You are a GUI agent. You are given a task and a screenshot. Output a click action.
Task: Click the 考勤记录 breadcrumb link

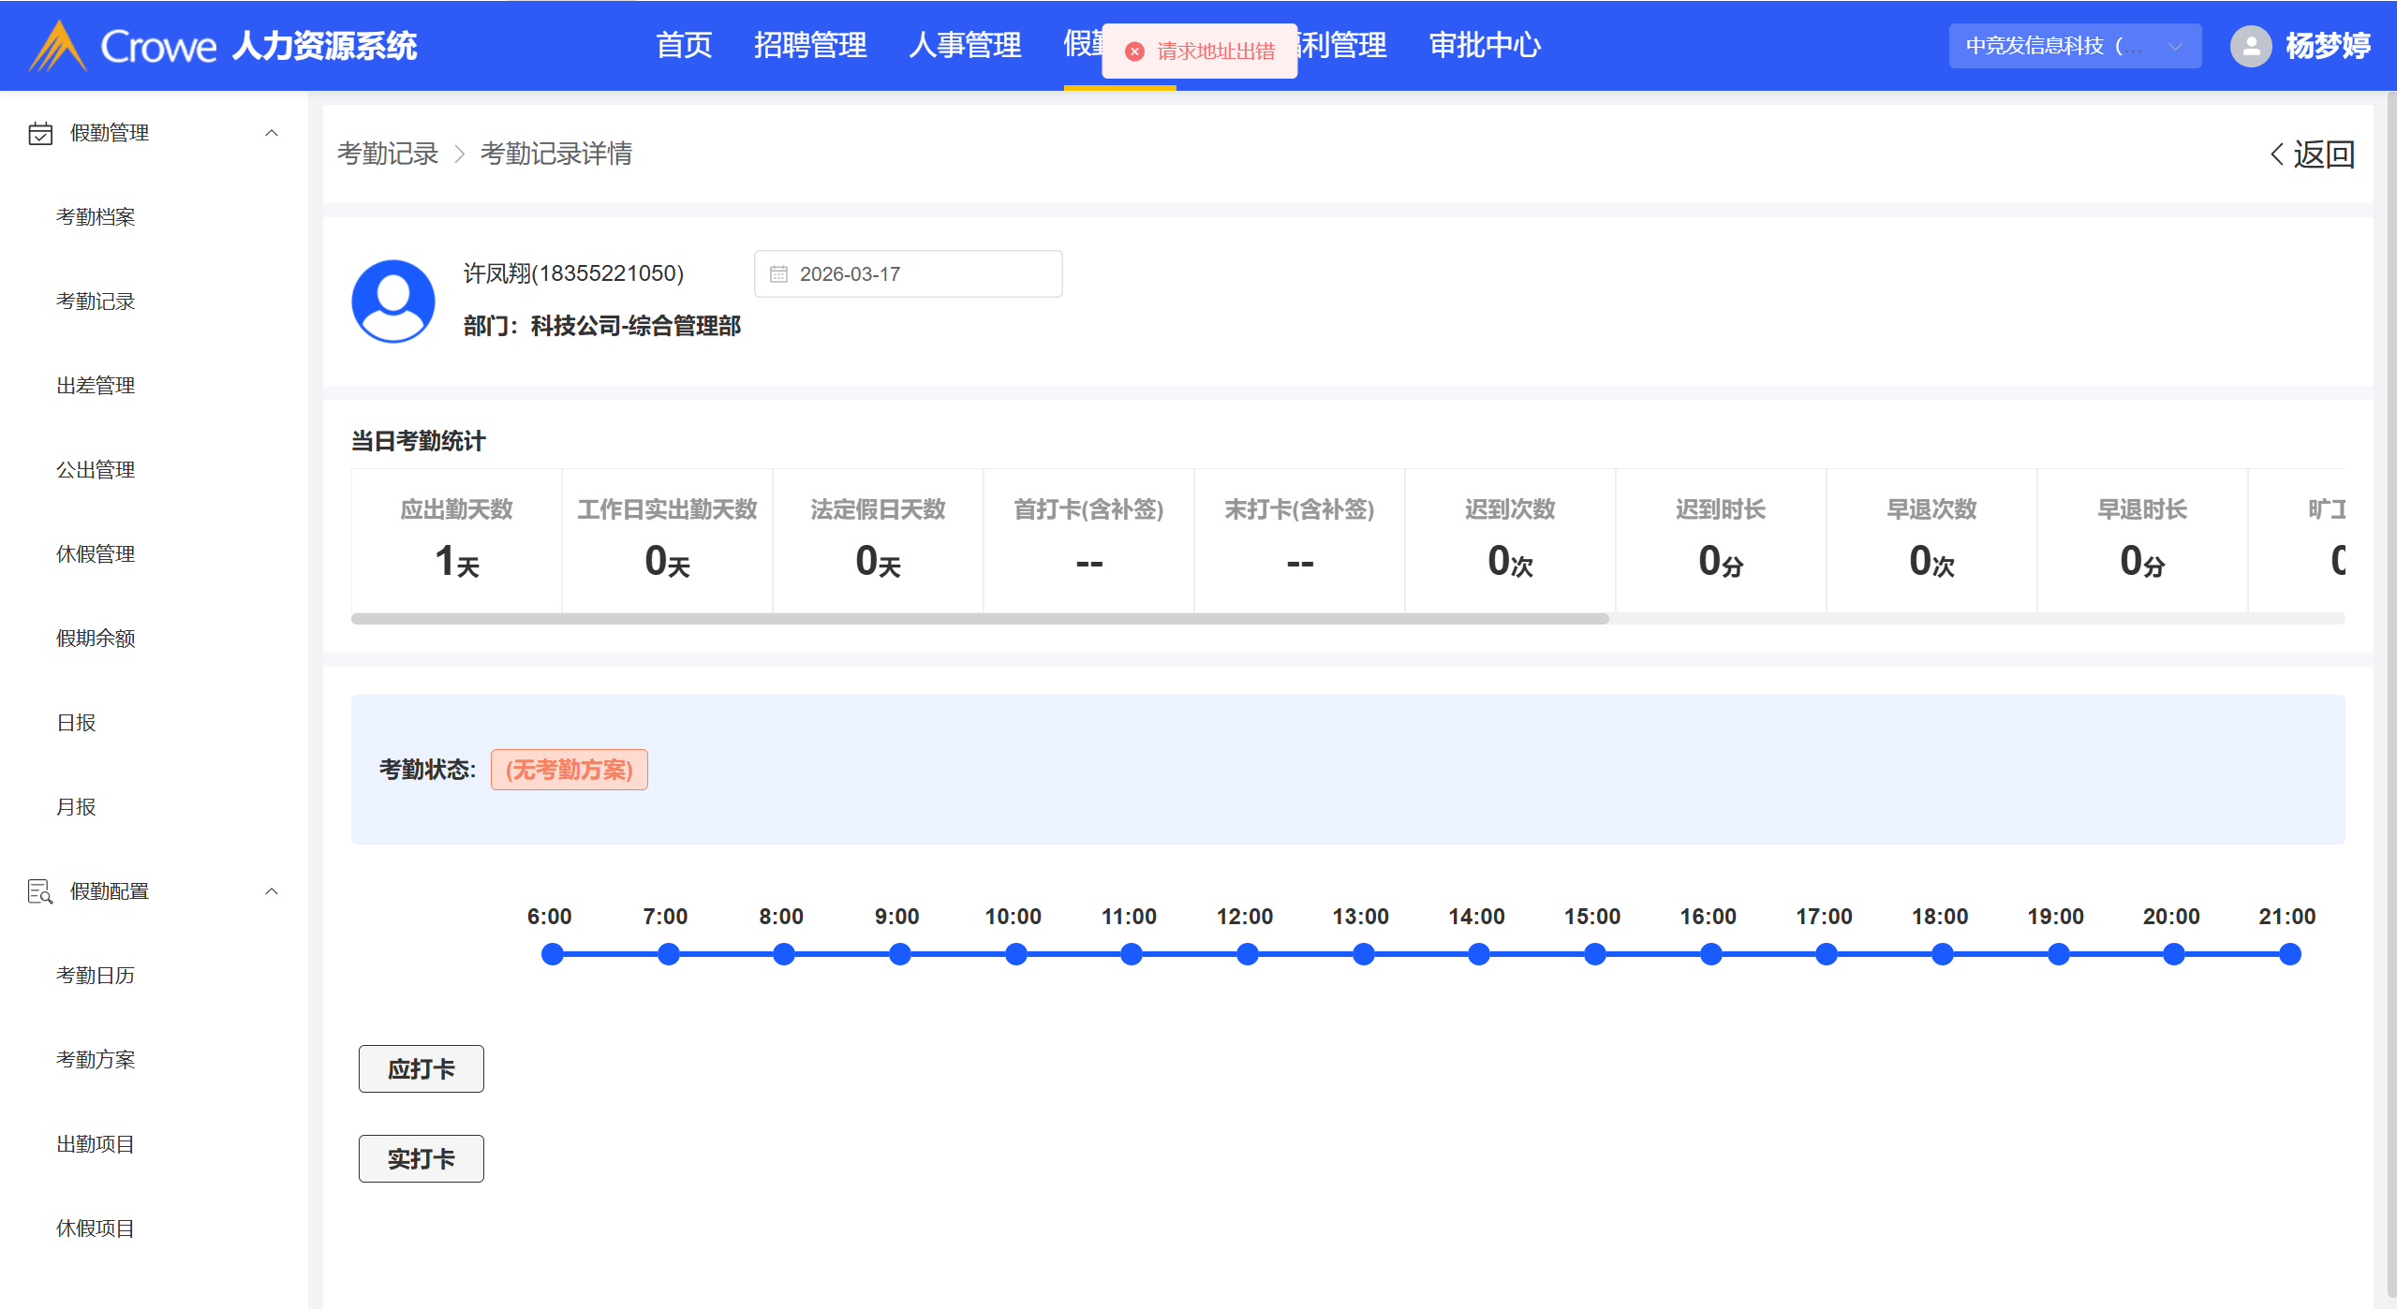click(388, 154)
